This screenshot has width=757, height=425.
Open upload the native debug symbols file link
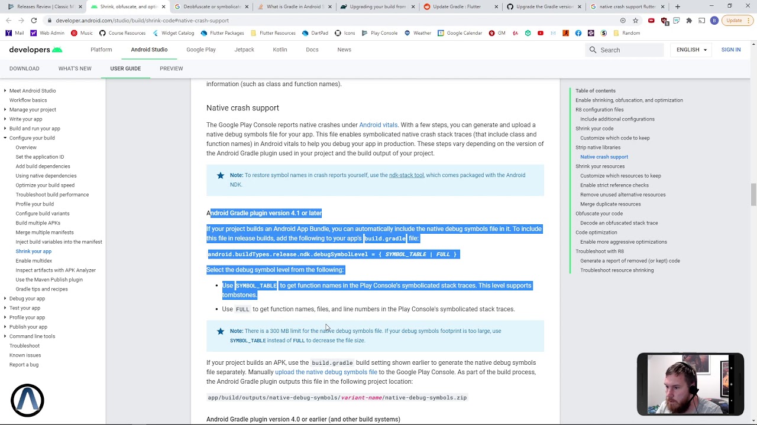(x=326, y=372)
